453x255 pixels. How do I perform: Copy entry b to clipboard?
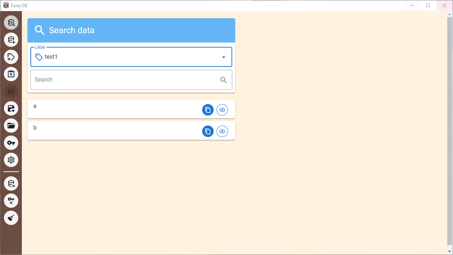[208, 131]
